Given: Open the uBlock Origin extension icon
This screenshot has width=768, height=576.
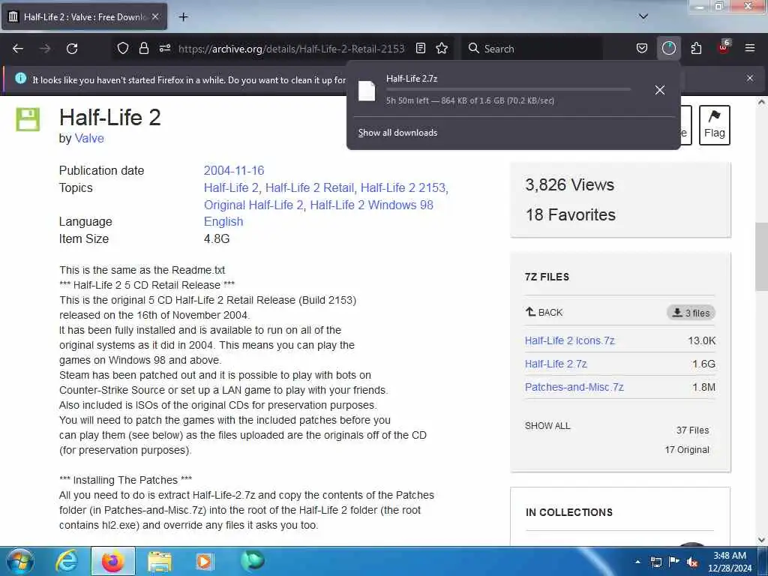Looking at the screenshot, I should (x=724, y=47).
